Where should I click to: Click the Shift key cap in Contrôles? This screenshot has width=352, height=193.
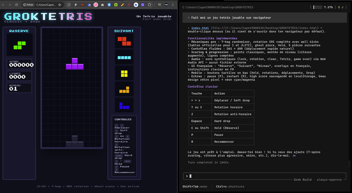click(127, 161)
